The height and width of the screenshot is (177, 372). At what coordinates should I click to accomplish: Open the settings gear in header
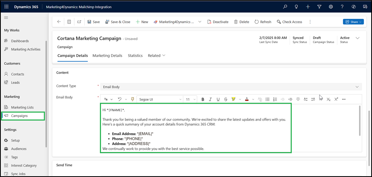[x=331, y=7]
